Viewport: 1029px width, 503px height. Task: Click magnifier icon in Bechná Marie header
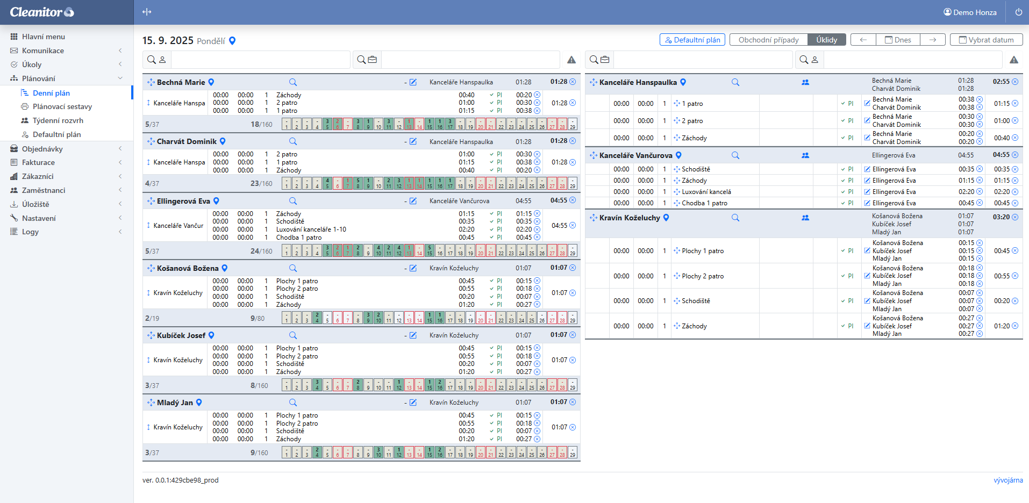point(293,82)
